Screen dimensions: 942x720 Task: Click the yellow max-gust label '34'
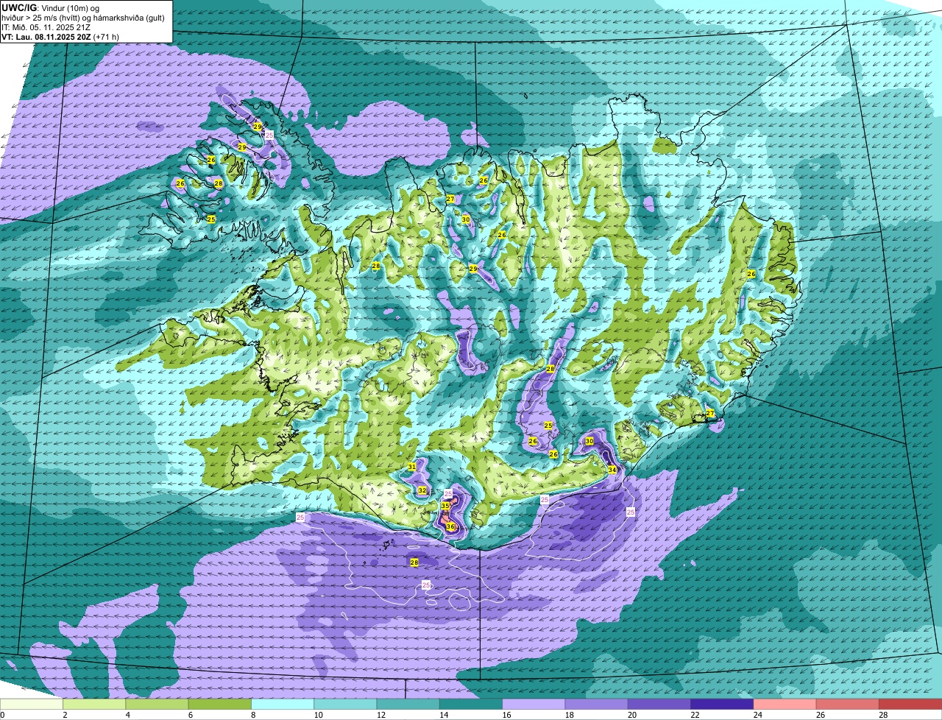pos(612,470)
